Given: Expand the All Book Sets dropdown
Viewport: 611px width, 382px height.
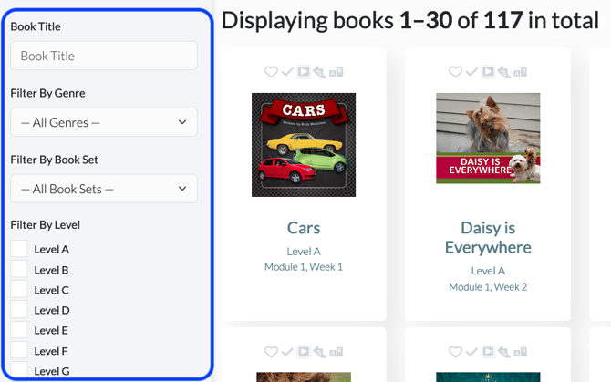Looking at the screenshot, I should coord(104,189).
